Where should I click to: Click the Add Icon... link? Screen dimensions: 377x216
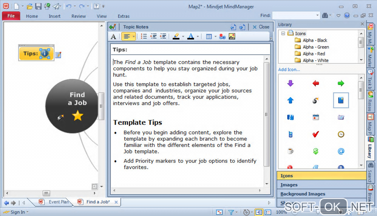(x=289, y=69)
